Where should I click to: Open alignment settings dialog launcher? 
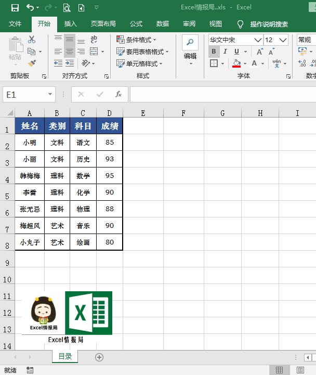(x=107, y=76)
